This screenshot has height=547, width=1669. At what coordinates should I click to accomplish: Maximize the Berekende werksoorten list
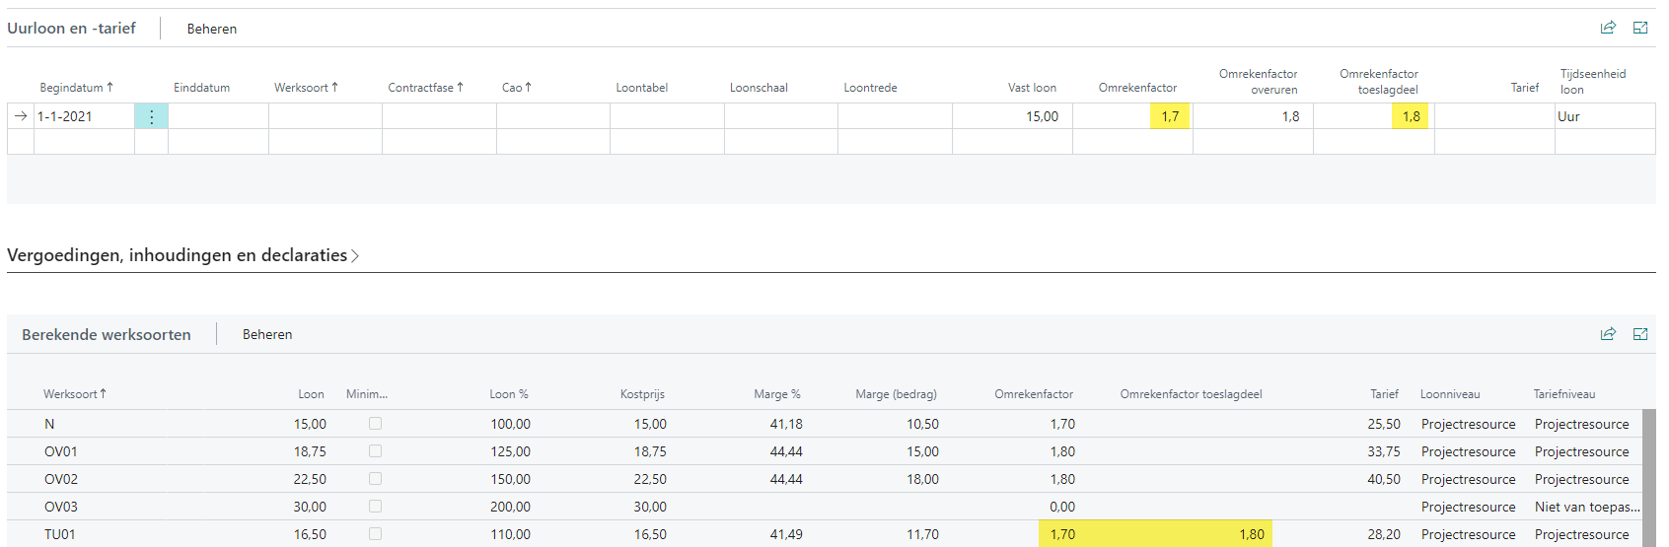tap(1640, 334)
